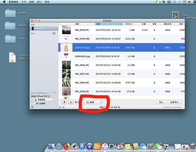Click the red delete button

point(70,102)
